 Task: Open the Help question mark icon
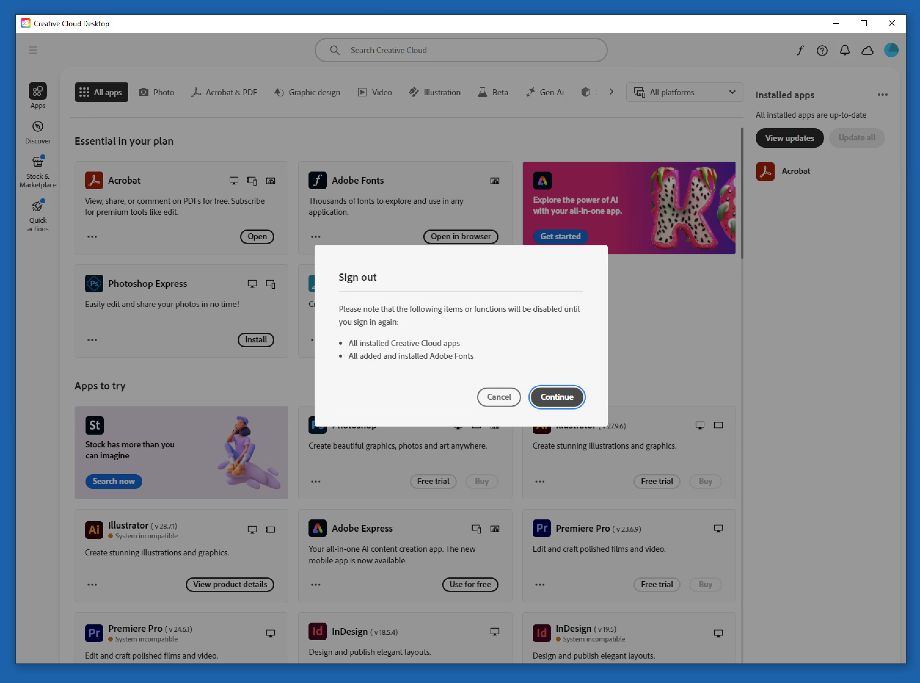(822, 50)
